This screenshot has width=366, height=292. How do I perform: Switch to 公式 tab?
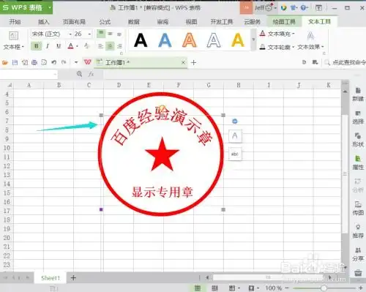[105, 22]
